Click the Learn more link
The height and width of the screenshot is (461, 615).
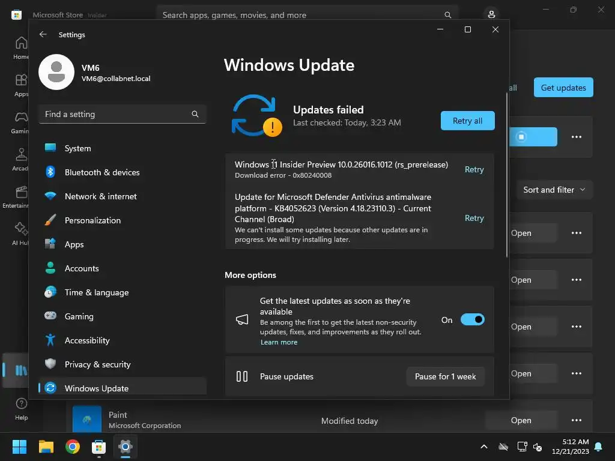[x=279, y=342]
